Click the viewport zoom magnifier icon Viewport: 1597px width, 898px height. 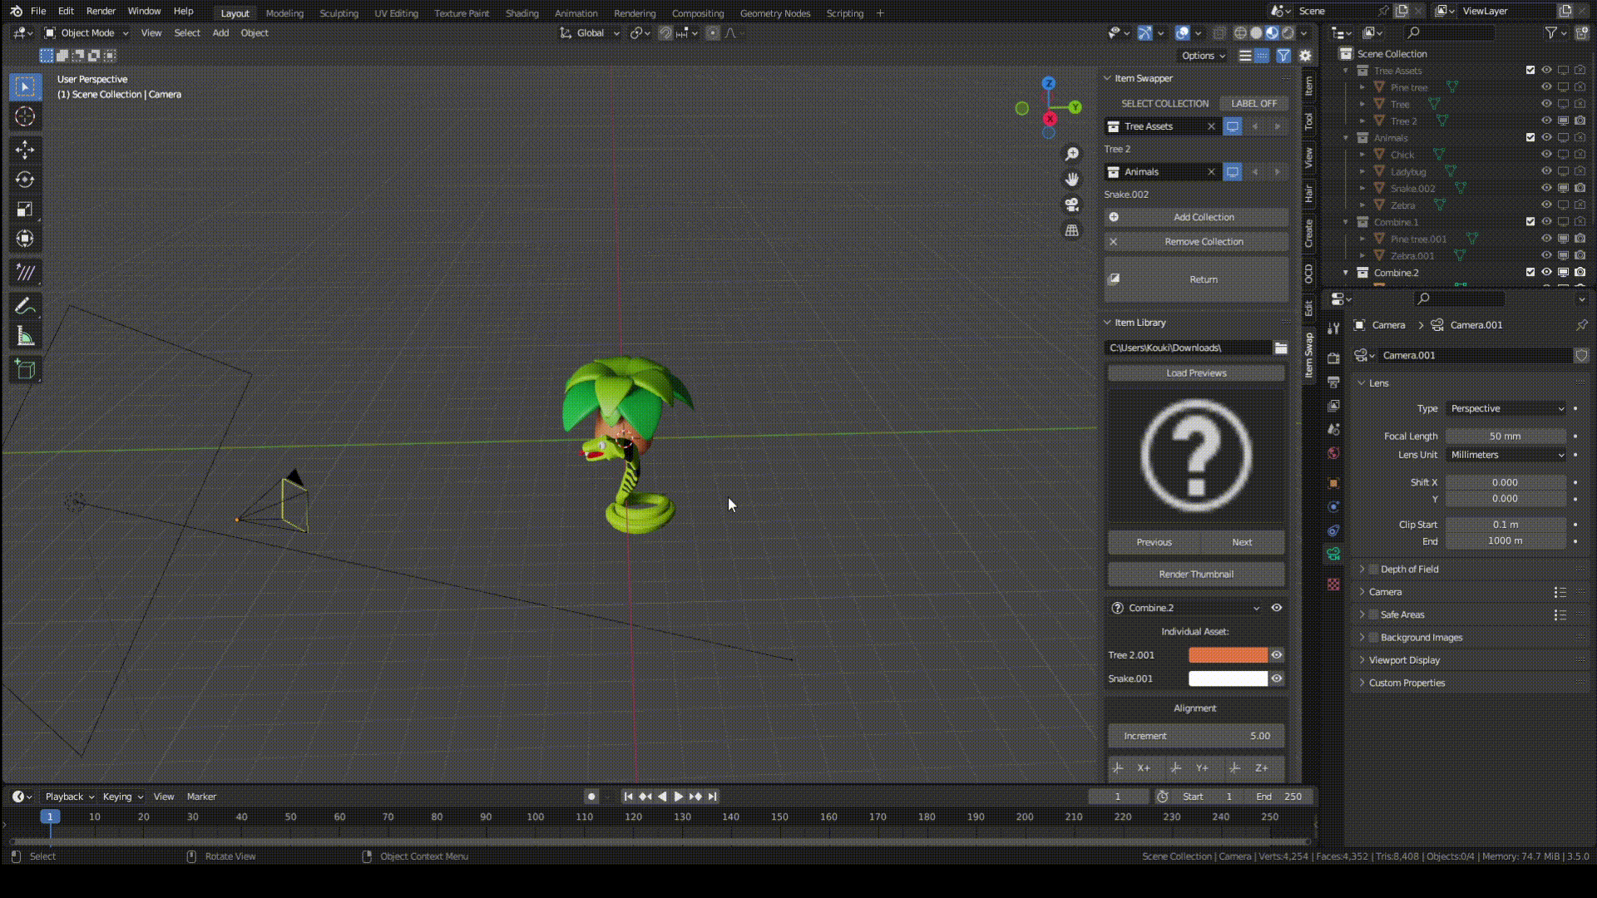coord(1072,154)
